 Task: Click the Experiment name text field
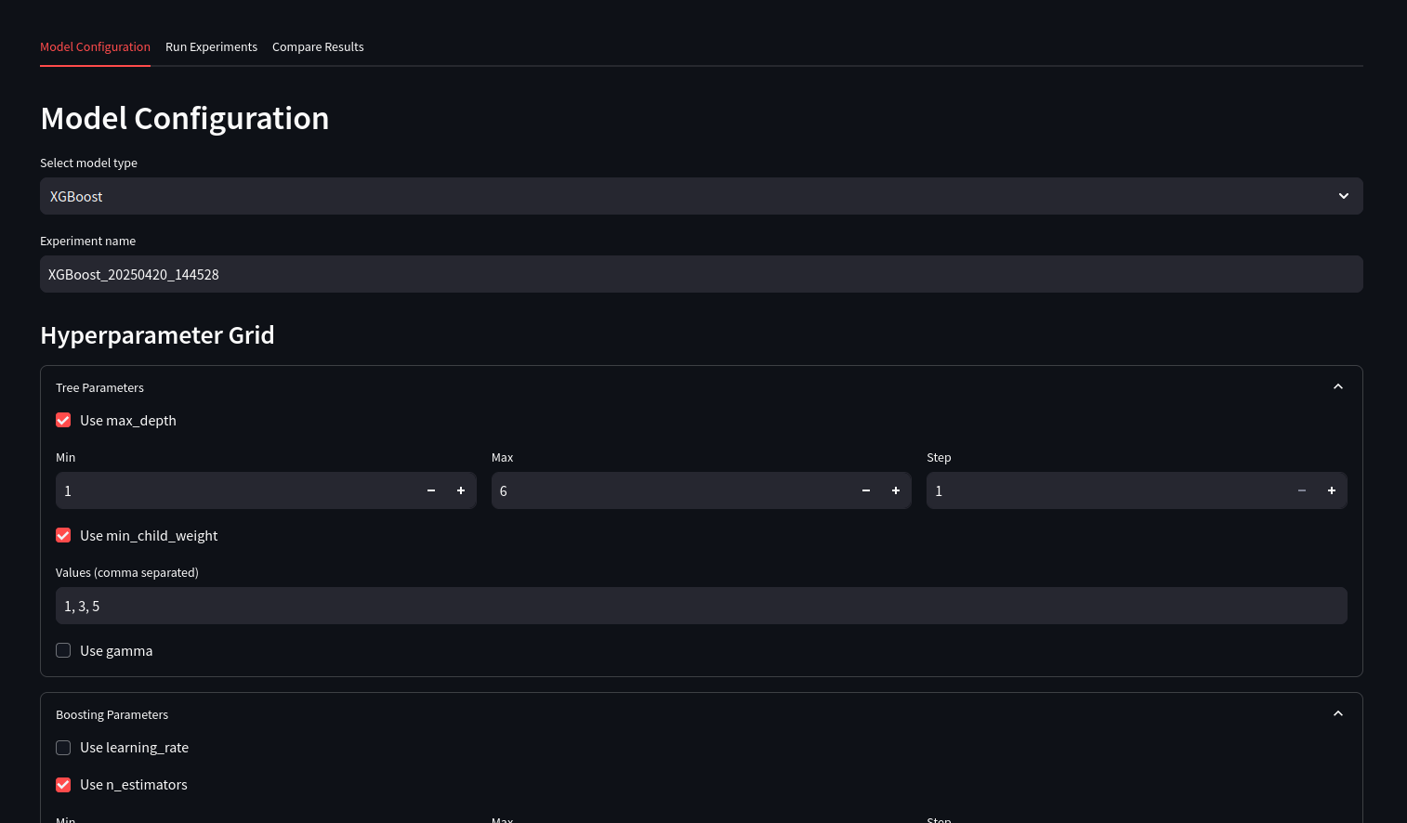pyautogui.click(x=701, y=274)
